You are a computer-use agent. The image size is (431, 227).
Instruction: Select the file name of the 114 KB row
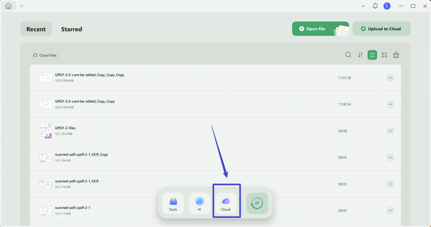77,181
